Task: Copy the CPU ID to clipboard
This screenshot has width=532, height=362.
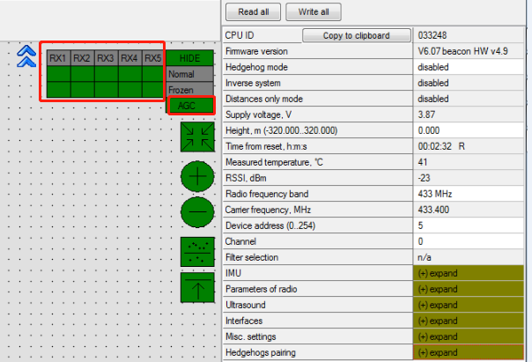Action: click(x=357, y=35)
